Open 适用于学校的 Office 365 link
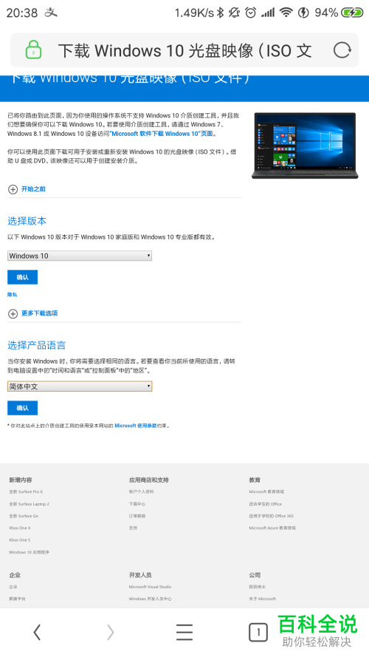 (x=271, y=516)
